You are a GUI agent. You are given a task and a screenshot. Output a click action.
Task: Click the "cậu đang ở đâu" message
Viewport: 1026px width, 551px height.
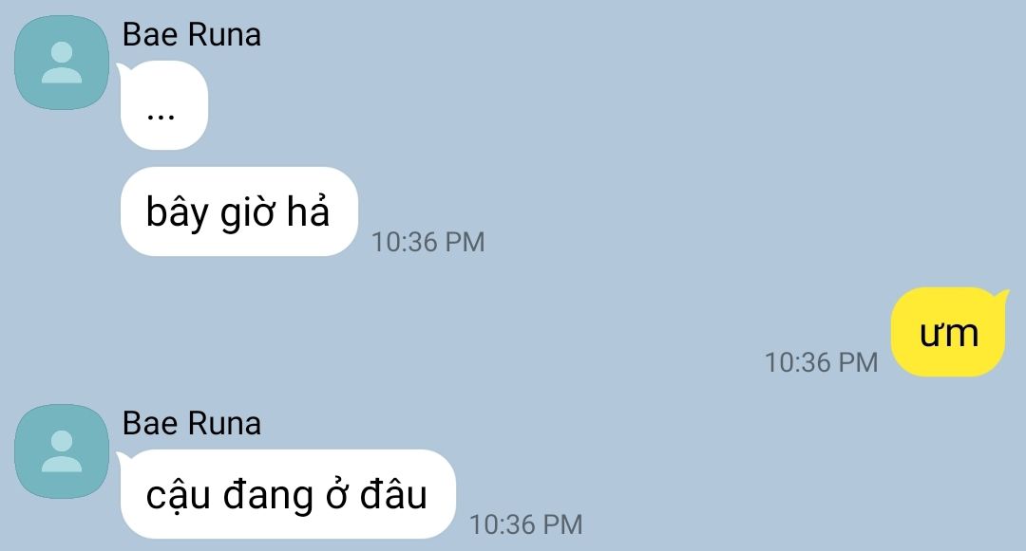[x=287, y=494]
